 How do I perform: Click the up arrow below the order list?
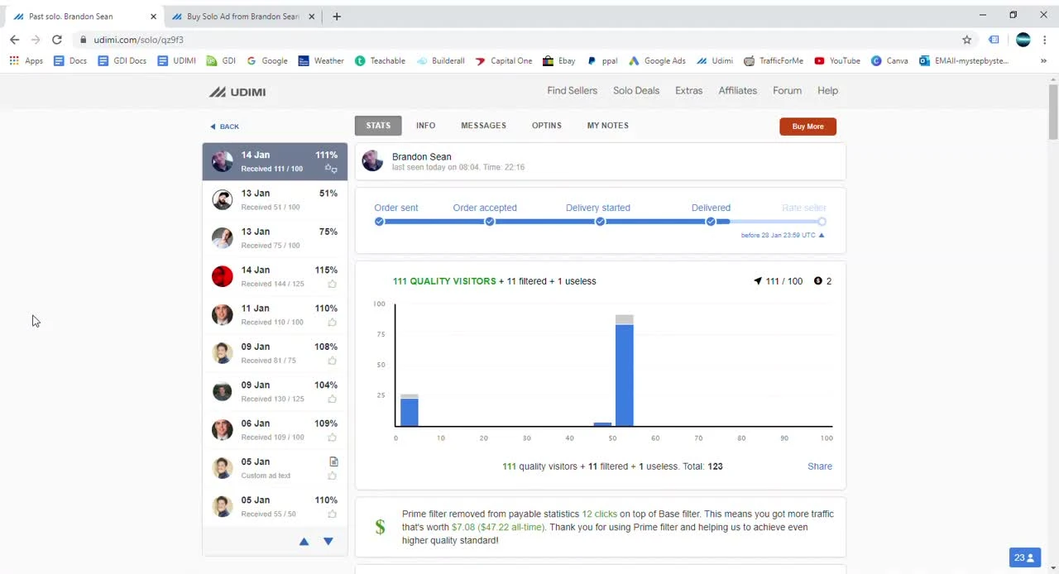click(304, 541)
